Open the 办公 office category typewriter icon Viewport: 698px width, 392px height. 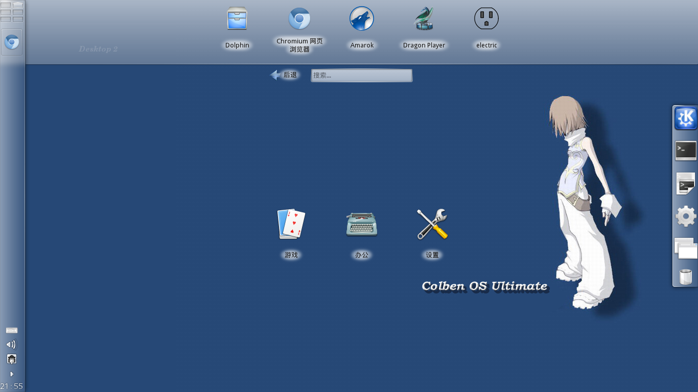(362, 224)
